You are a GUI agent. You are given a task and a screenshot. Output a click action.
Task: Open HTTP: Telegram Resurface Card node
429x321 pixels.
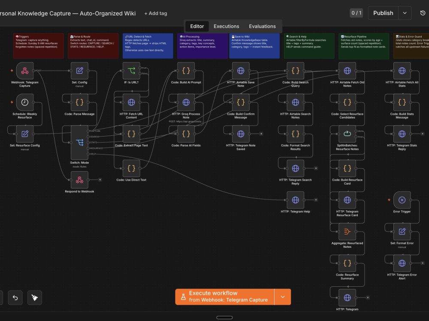point(347,200)
